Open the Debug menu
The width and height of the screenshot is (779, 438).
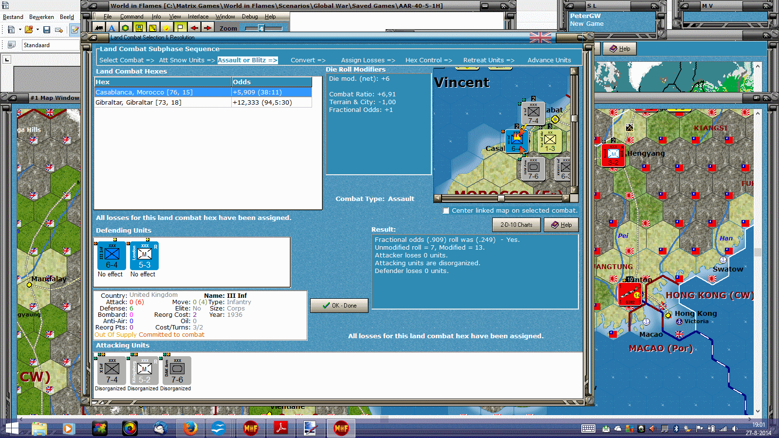(x=250, y=17)
